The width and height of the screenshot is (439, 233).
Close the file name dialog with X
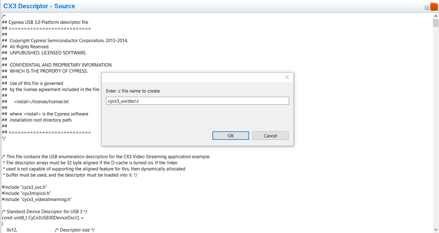(287, 77)
